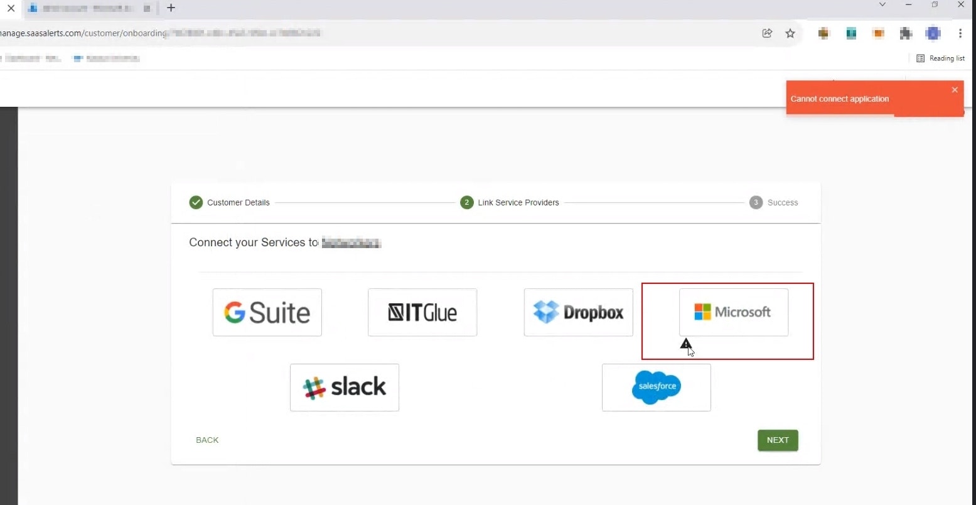Viewport: 976px width, 505px height.
Task: Restore down the browser window
Action: 935,5
